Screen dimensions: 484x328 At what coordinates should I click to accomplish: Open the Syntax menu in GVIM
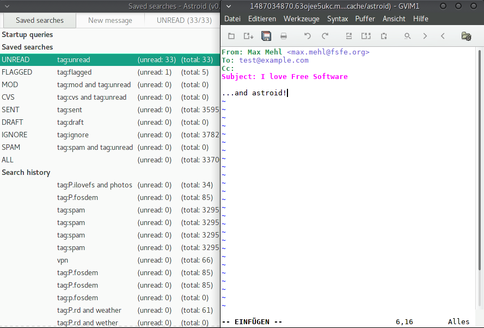pyautogui.click(x=338, y=19)
